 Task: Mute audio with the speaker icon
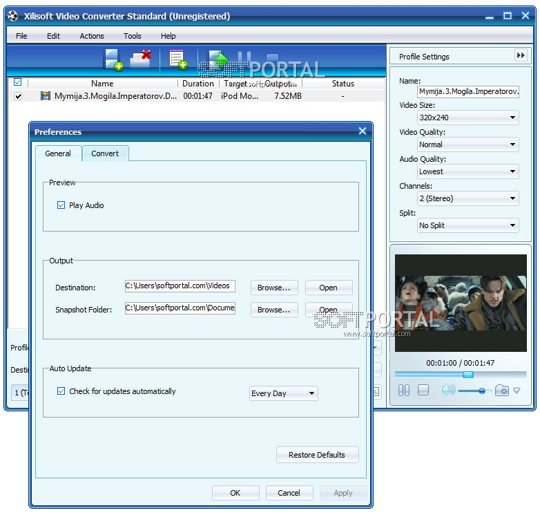[448, 390]
